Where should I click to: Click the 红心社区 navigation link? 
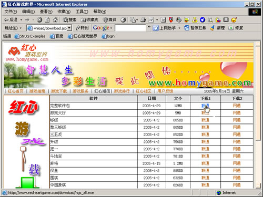click(x=144, y=91)
